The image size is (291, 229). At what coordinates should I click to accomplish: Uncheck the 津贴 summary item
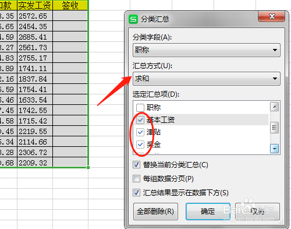[140, 132]
